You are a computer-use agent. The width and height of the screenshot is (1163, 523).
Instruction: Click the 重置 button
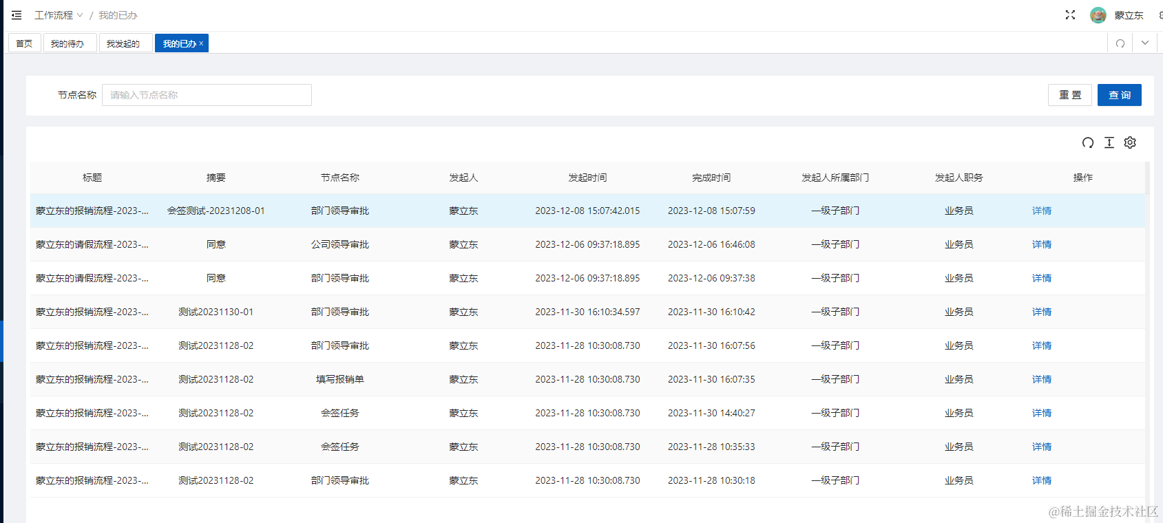(1070, 95)
